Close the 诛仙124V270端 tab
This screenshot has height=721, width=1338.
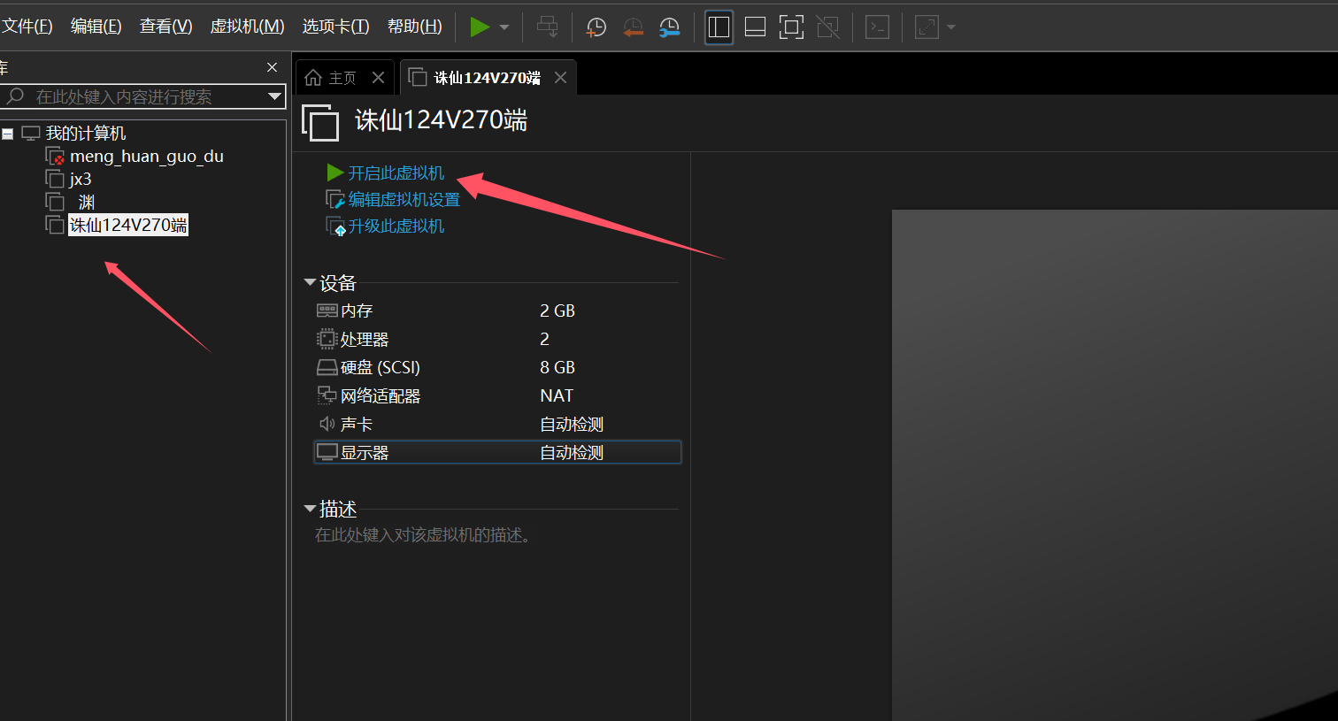pyautogui.click(x=560, y=78)
